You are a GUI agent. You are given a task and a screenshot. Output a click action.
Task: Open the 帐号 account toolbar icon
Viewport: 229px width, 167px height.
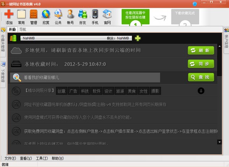pyautogui.click(x=70, y=14)
